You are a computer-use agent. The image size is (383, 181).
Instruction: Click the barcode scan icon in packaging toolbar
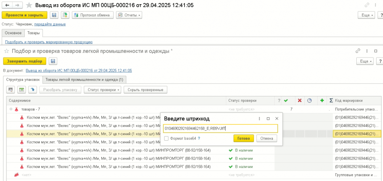11,90
